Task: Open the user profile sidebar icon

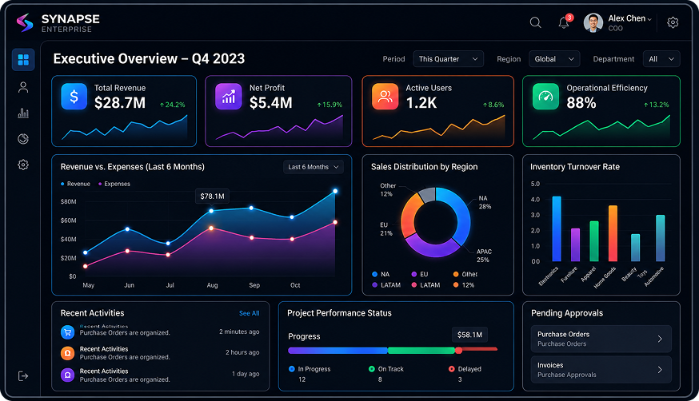Action: [23, 87]
